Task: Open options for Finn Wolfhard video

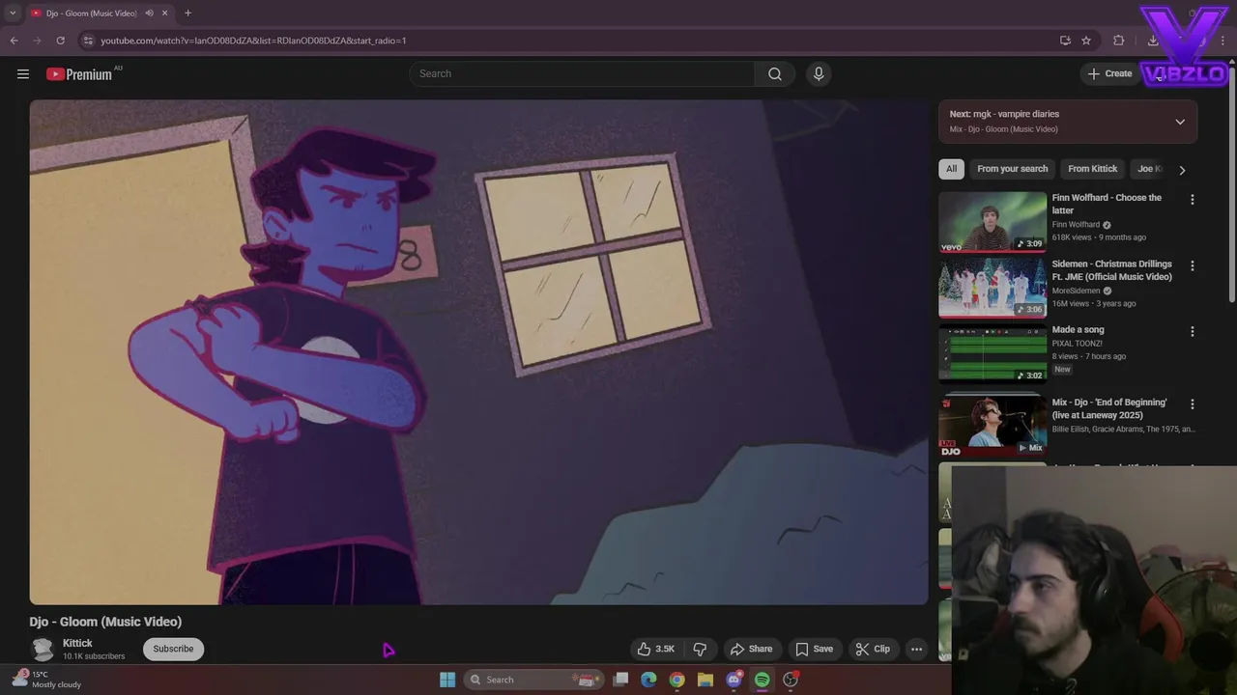Action: tap(1192, 200)
